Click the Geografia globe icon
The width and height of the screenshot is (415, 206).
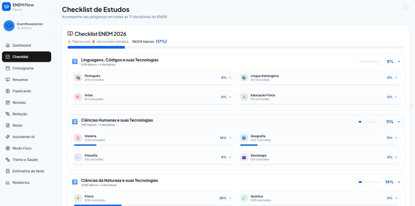[x=244, y=138]
